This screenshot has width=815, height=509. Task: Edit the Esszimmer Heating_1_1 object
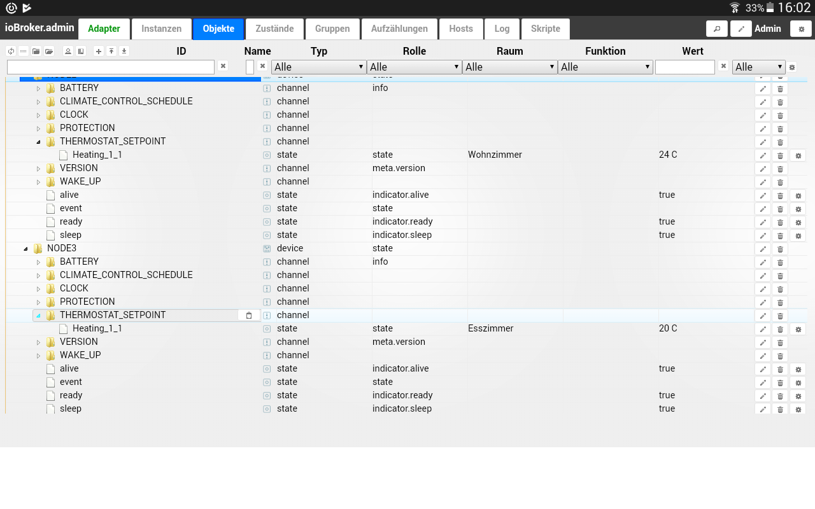(763, 329)
